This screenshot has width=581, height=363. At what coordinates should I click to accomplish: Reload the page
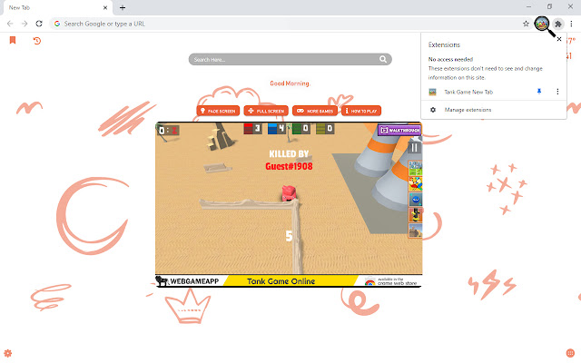(x=39, y=24)
